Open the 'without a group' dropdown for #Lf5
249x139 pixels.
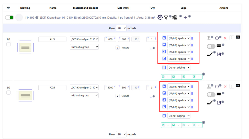[84, 47]
